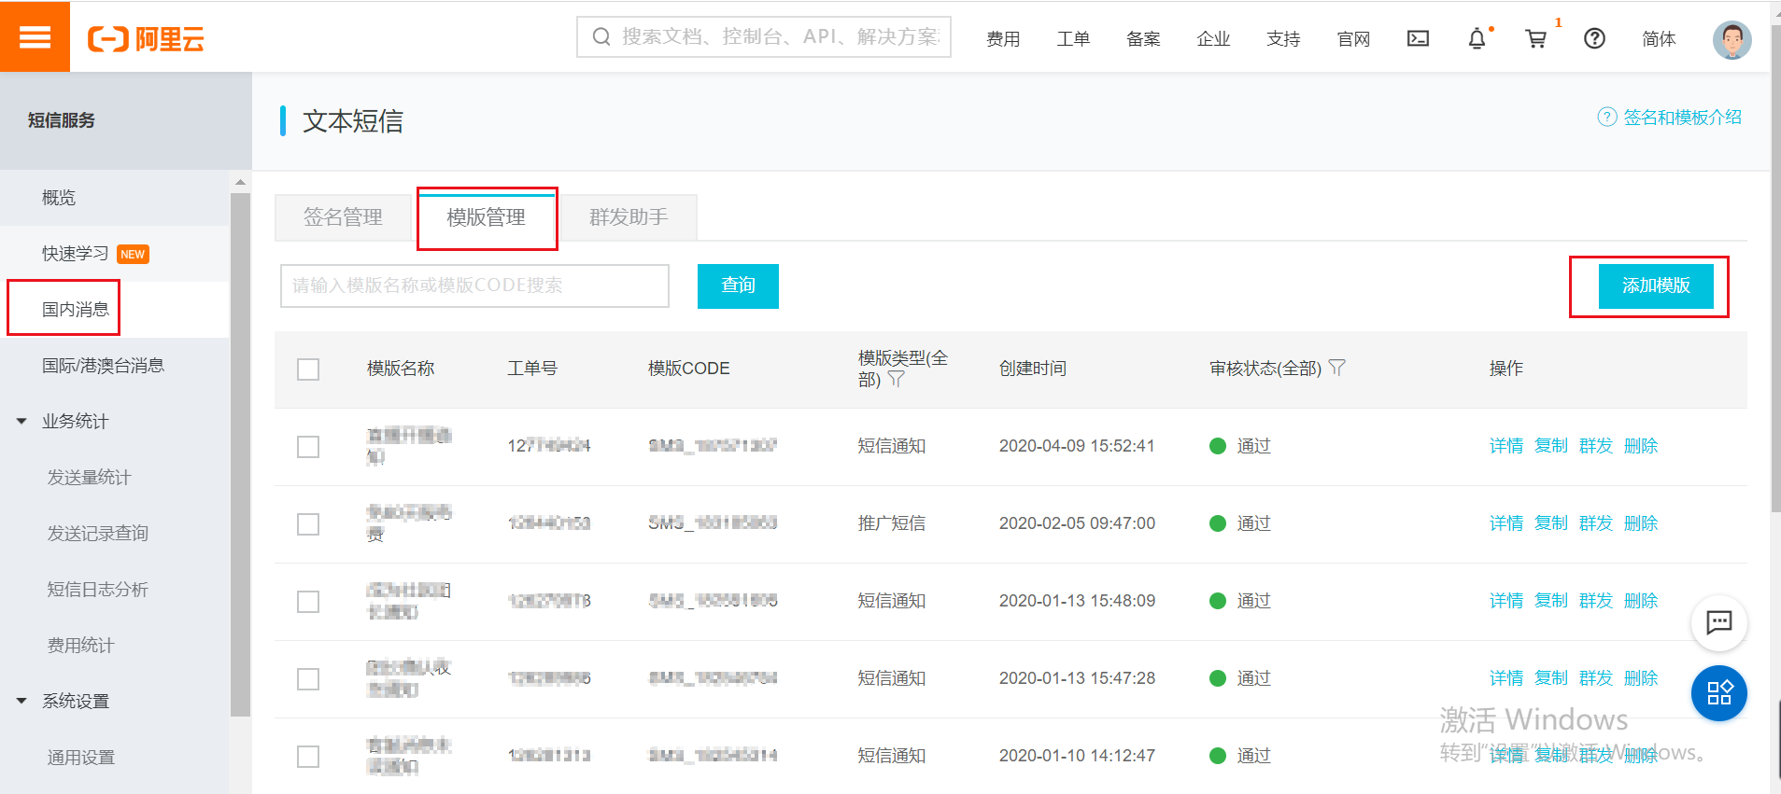Image resolution: width=1781 pixels, height=794 pixels.
Task: Check the row created 2020-04-09 15:52:41
Action: [x=308, y=447]
